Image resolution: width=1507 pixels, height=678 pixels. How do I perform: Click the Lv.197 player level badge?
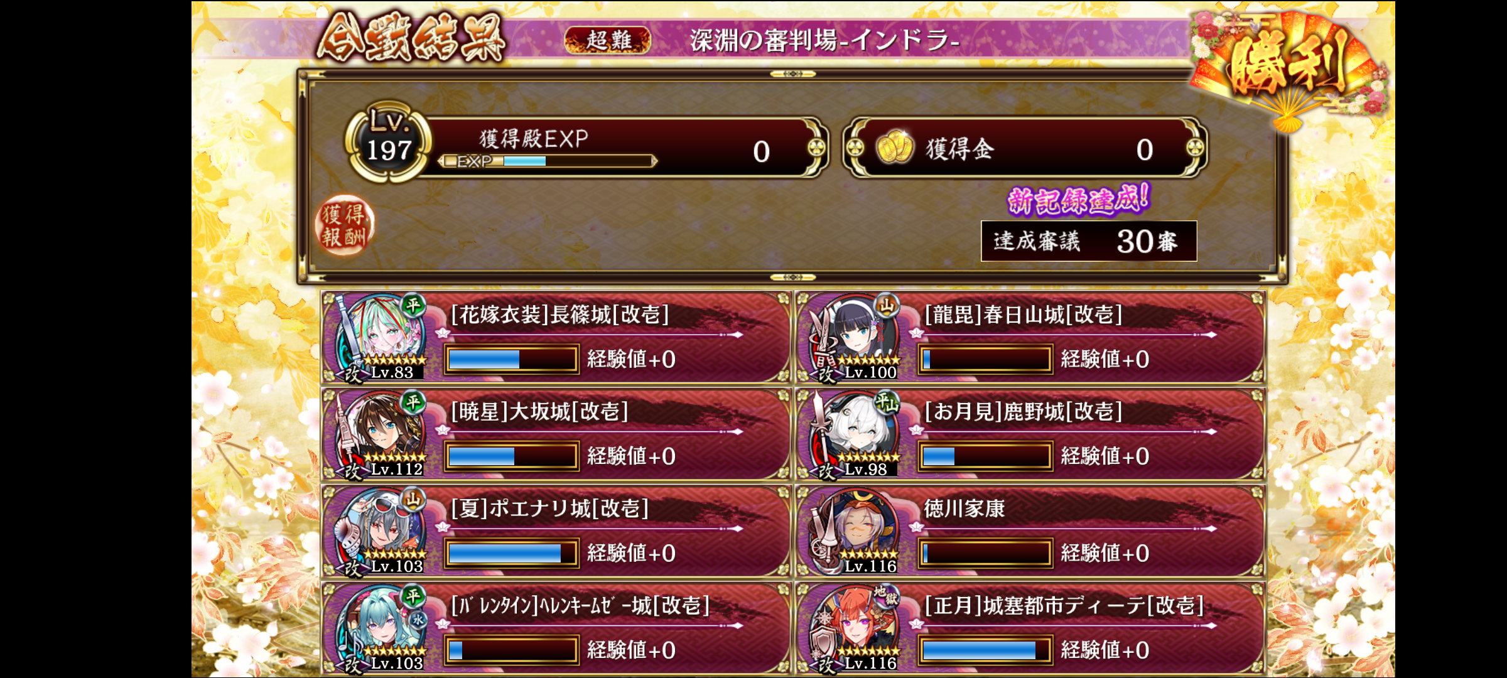(x=388, y=143)
